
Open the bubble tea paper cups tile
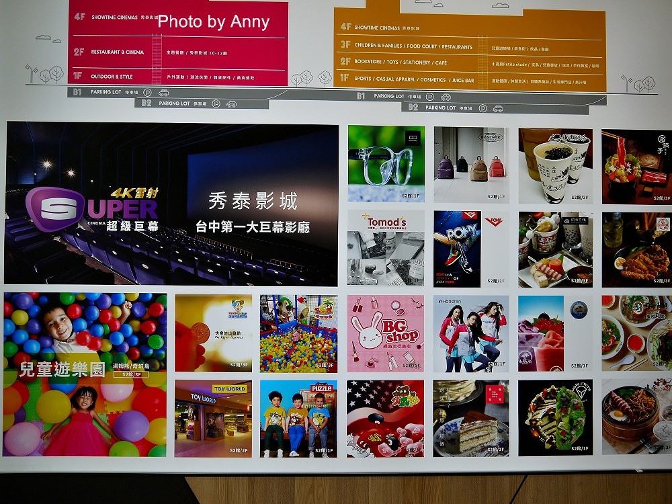pos(556,166)
